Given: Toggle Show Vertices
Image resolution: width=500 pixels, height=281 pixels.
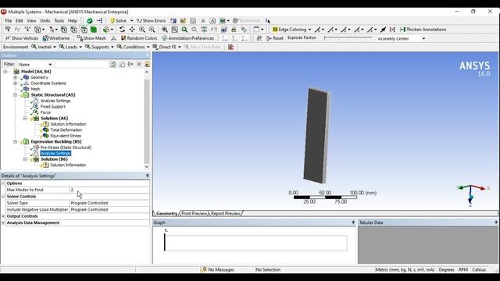Looking at the screenshot, I should pyautogui.click(x=22, y=38).
